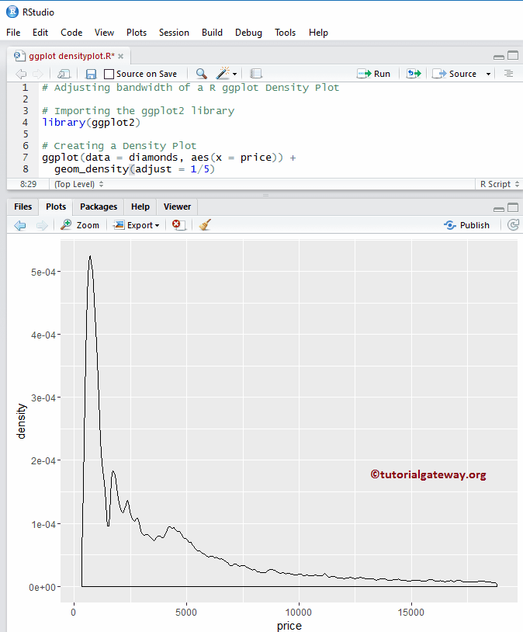This screenshot has width=523, height=632.
Task: Re-run the previous code region
Action: [x=414, y=73]
